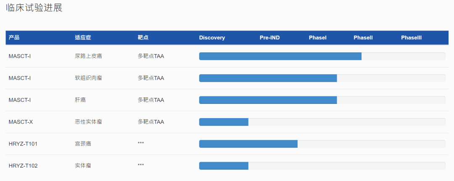Screen dimensions: 454x181
Task: Select the 产品 column header
Action: [x=14, y=38]
